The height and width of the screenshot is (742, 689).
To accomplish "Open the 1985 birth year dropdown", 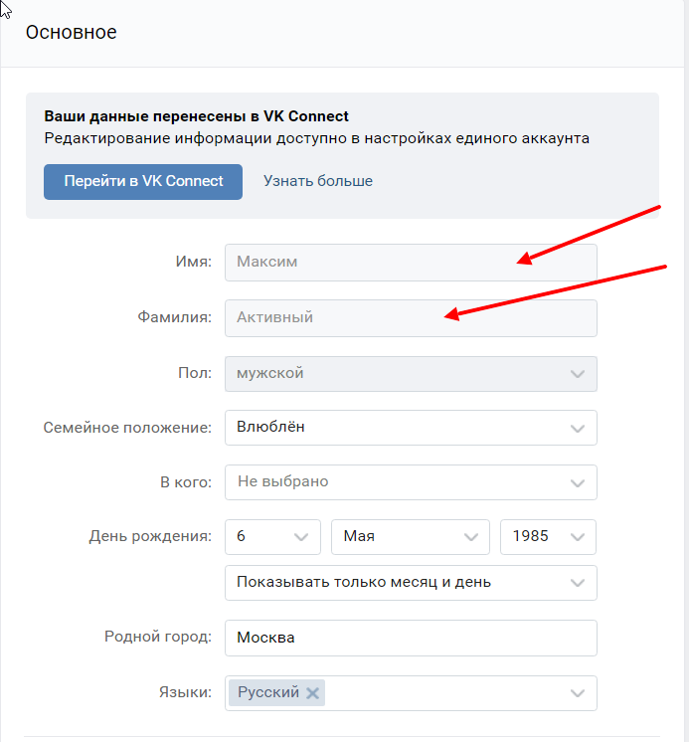I will point(548,537).
